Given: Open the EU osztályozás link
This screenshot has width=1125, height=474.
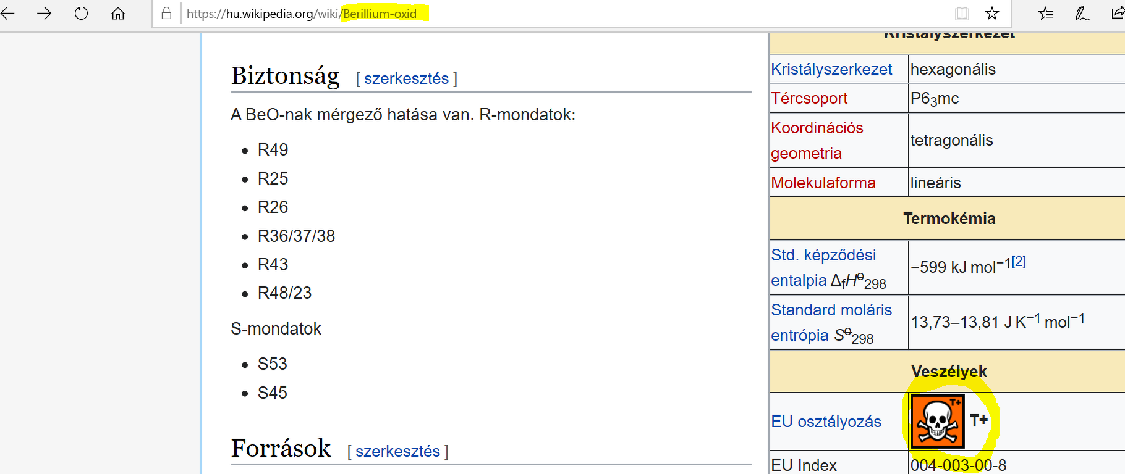Looking at the screenshot, I should click(826, 422).
